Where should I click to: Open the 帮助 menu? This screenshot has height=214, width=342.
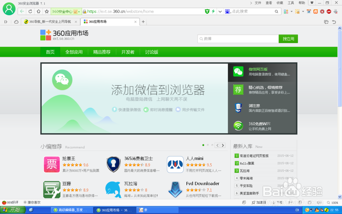302,3
